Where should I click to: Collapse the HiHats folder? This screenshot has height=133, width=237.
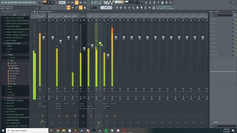click(x=11, y=55)
